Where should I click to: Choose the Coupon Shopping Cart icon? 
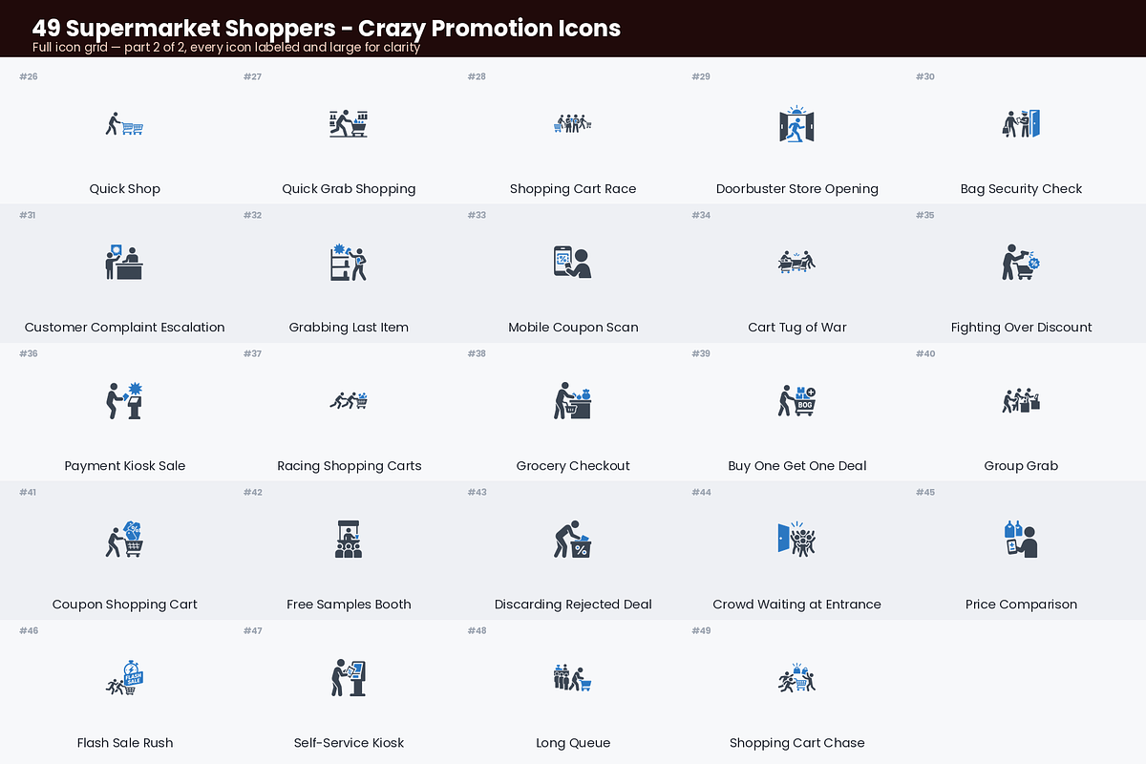[124, 540]
